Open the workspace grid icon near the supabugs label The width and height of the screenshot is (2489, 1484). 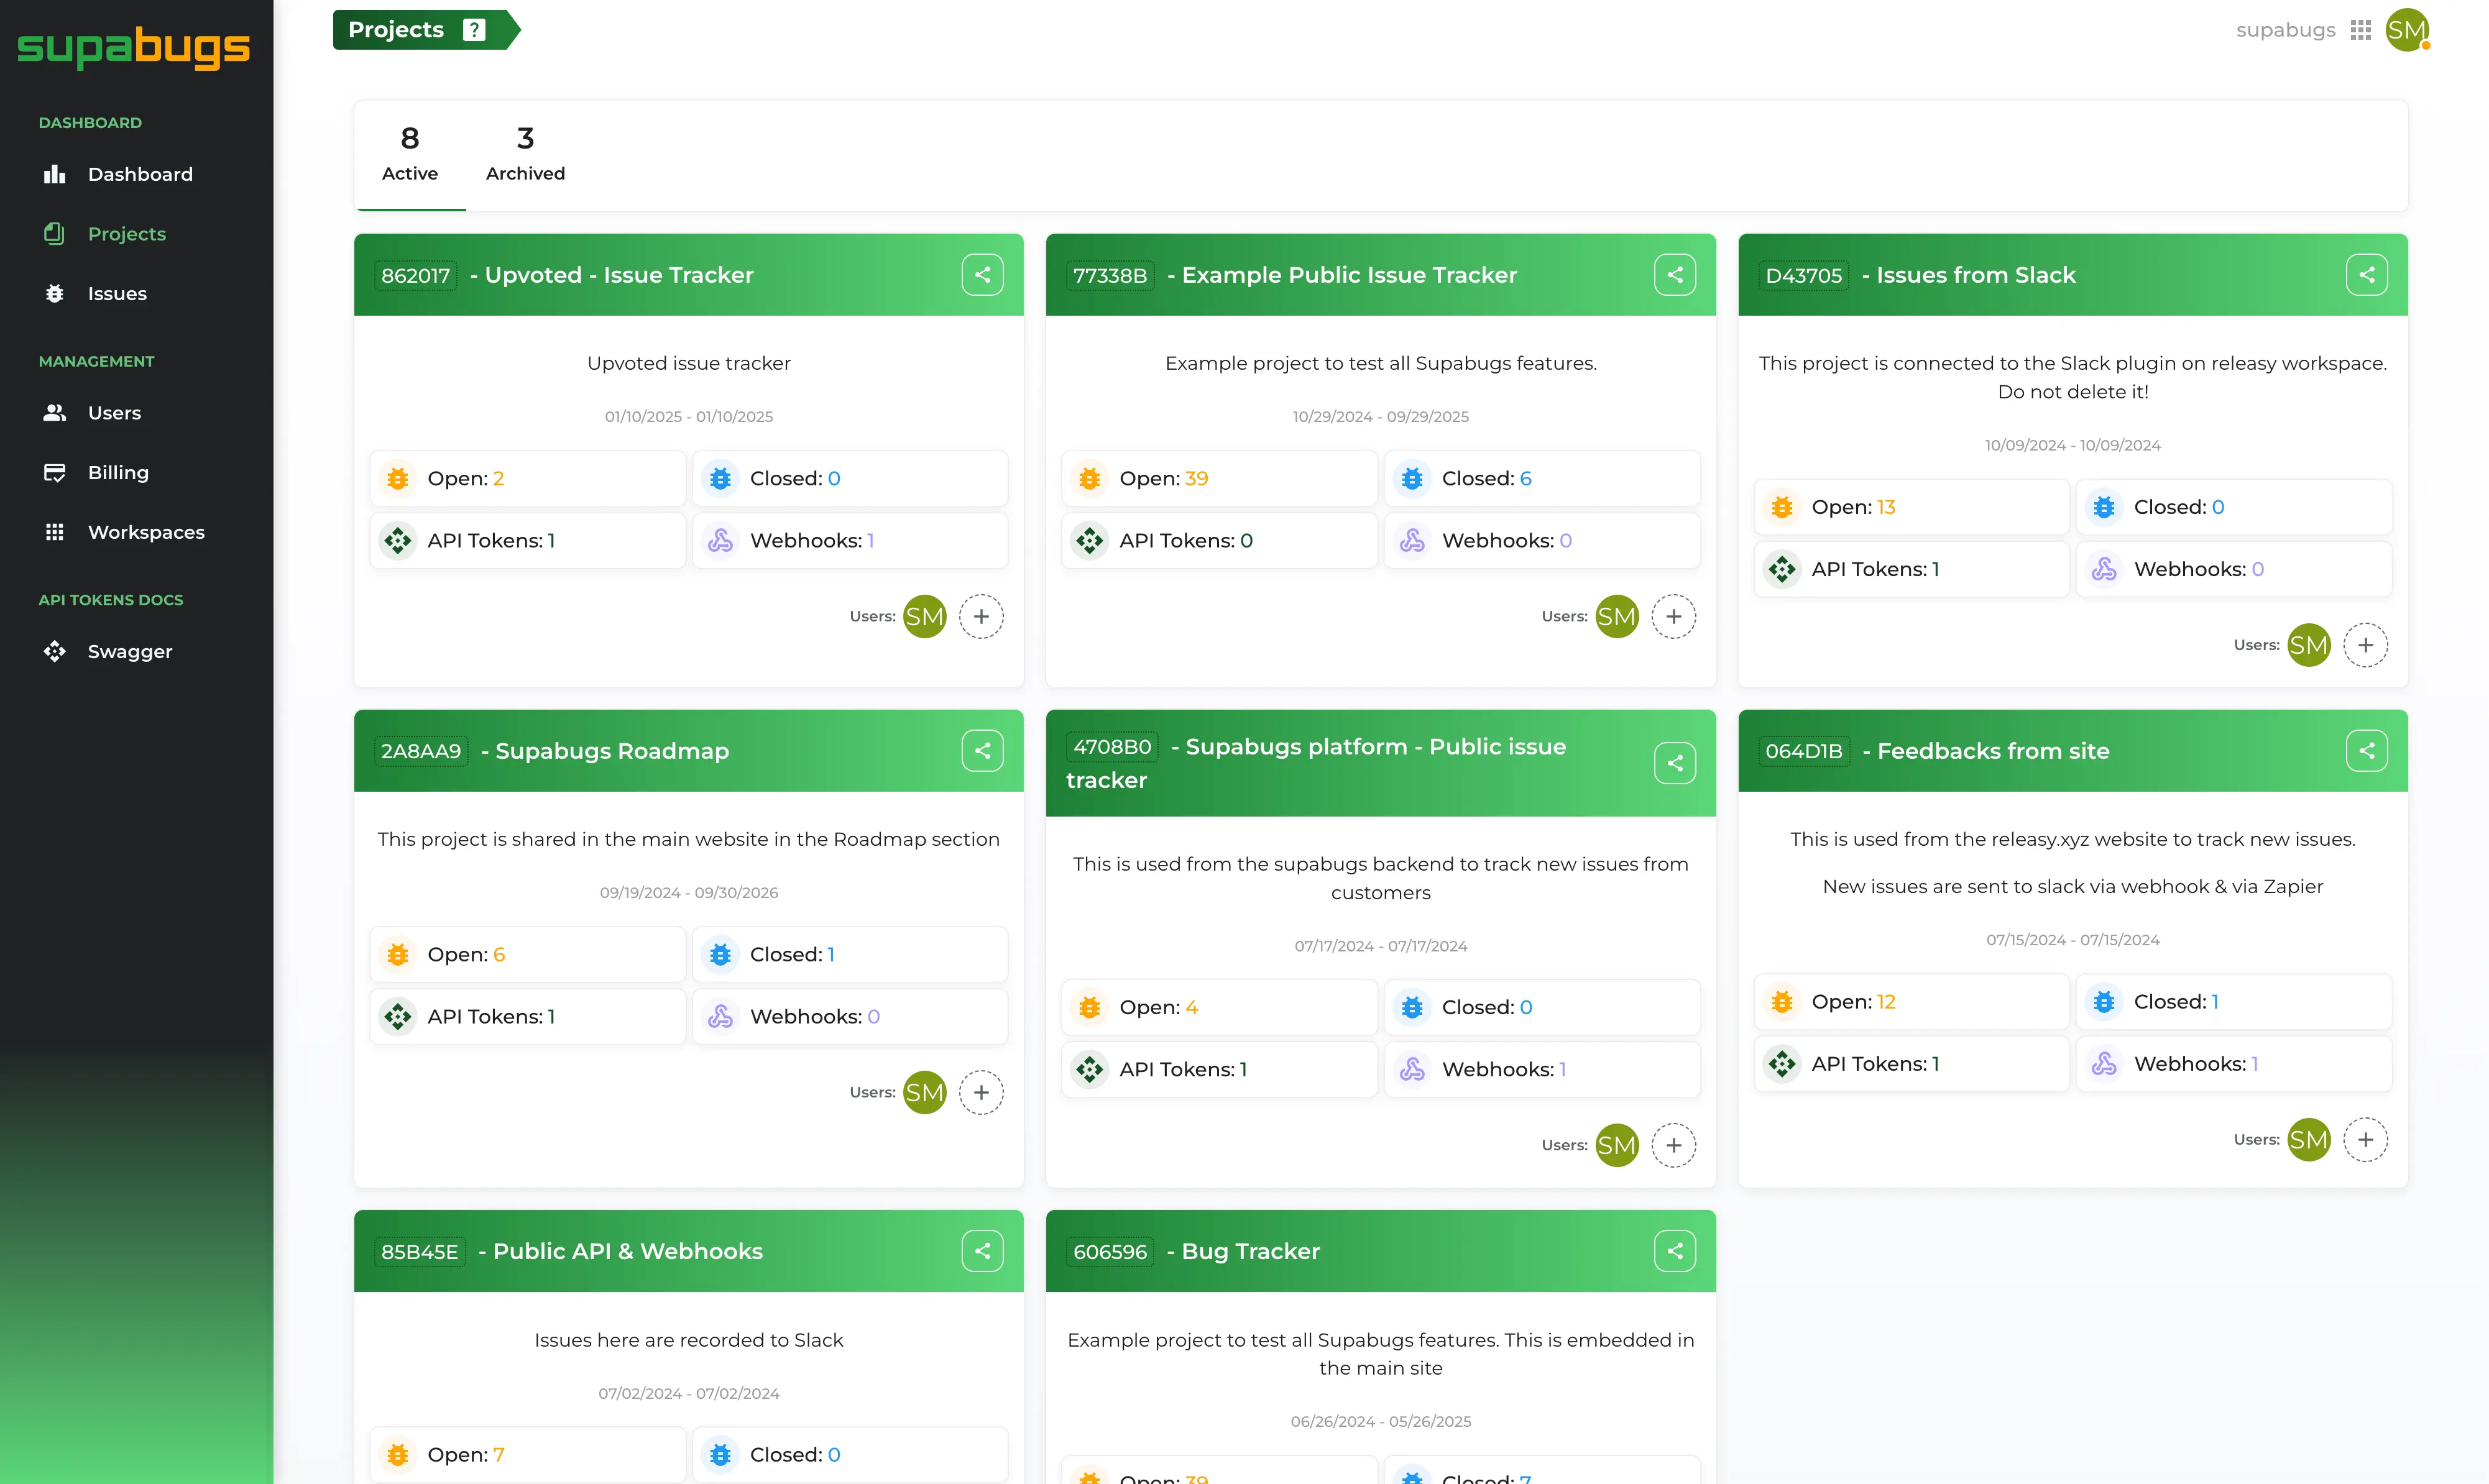click(2360, 30)
